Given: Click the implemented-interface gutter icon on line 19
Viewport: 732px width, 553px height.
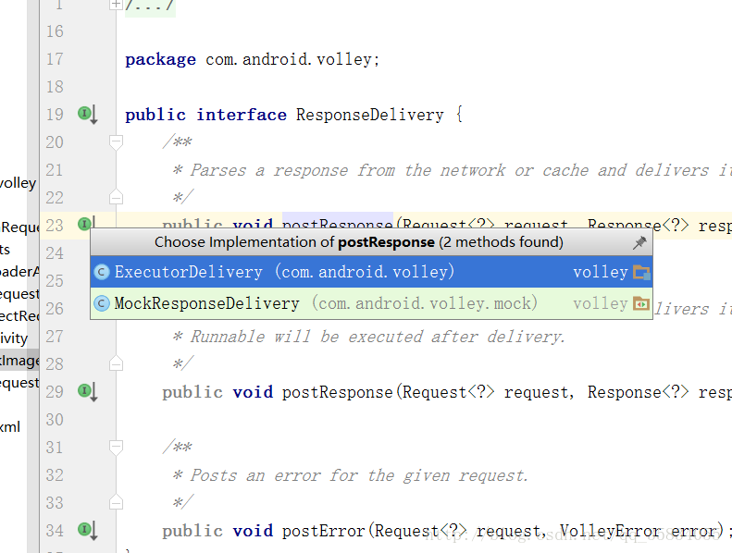Looking at the screenshot, I should pyautogui.click(x=86, y=115).
